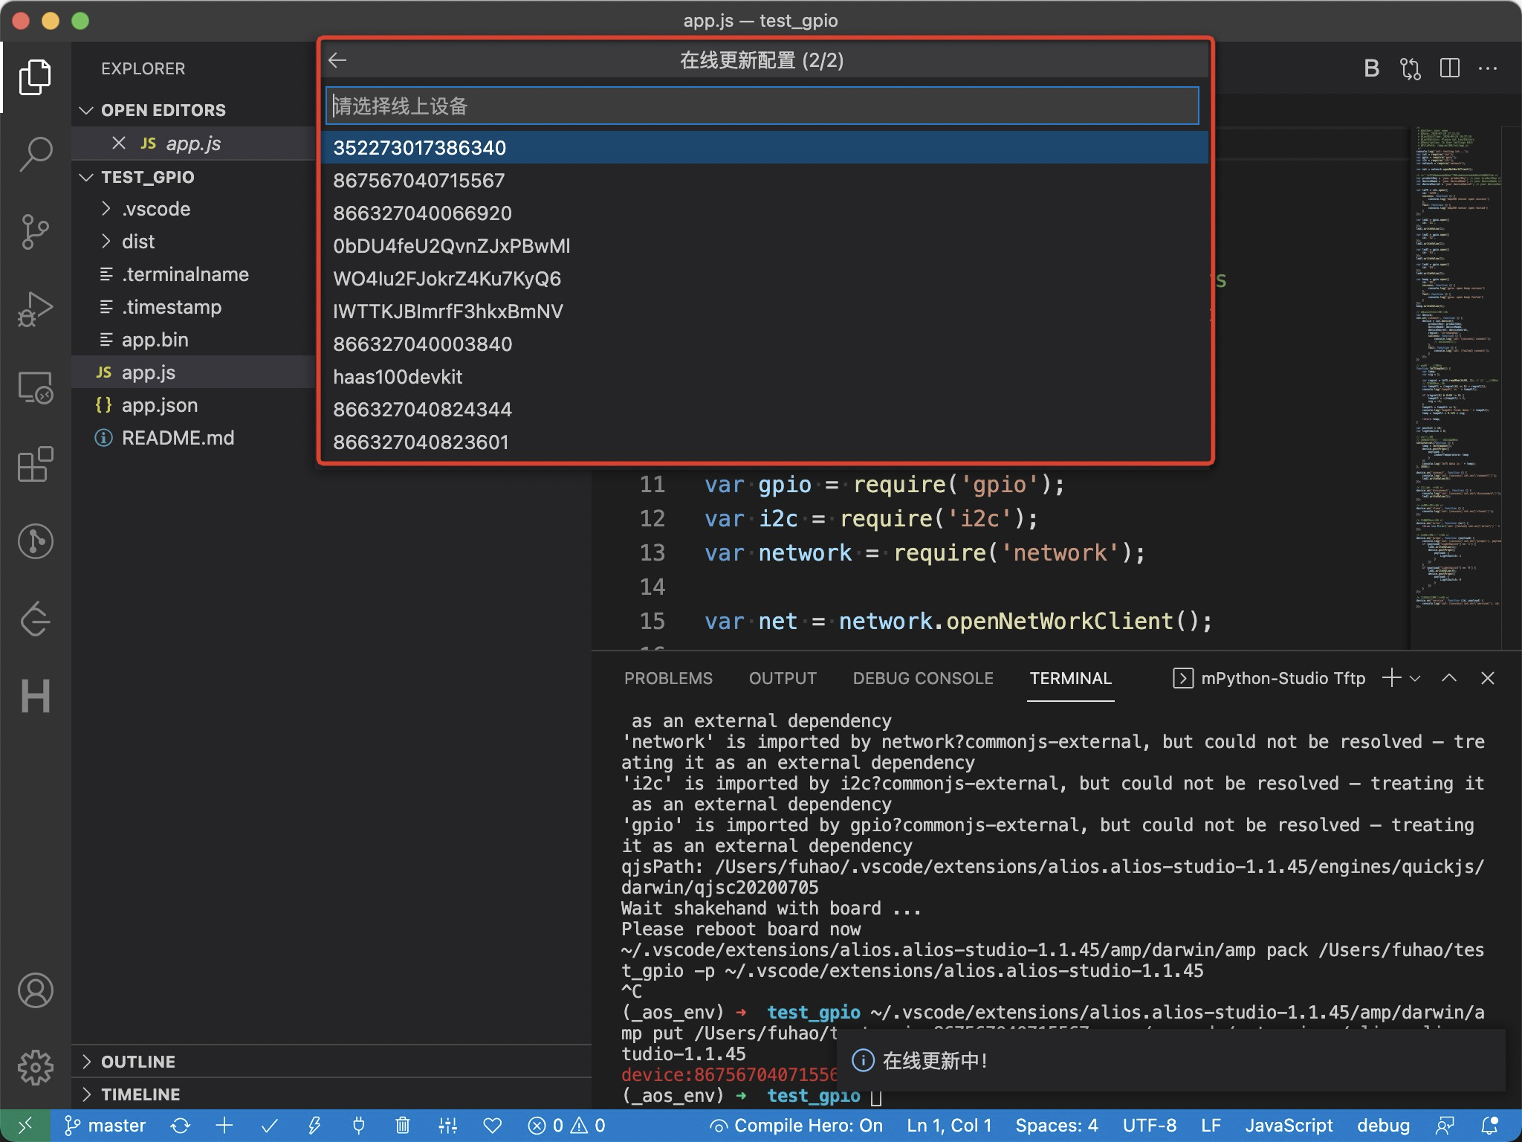Viewport: 1522px width, 1142px height.
Task: Click the device search input field
Action: (762, 106)
